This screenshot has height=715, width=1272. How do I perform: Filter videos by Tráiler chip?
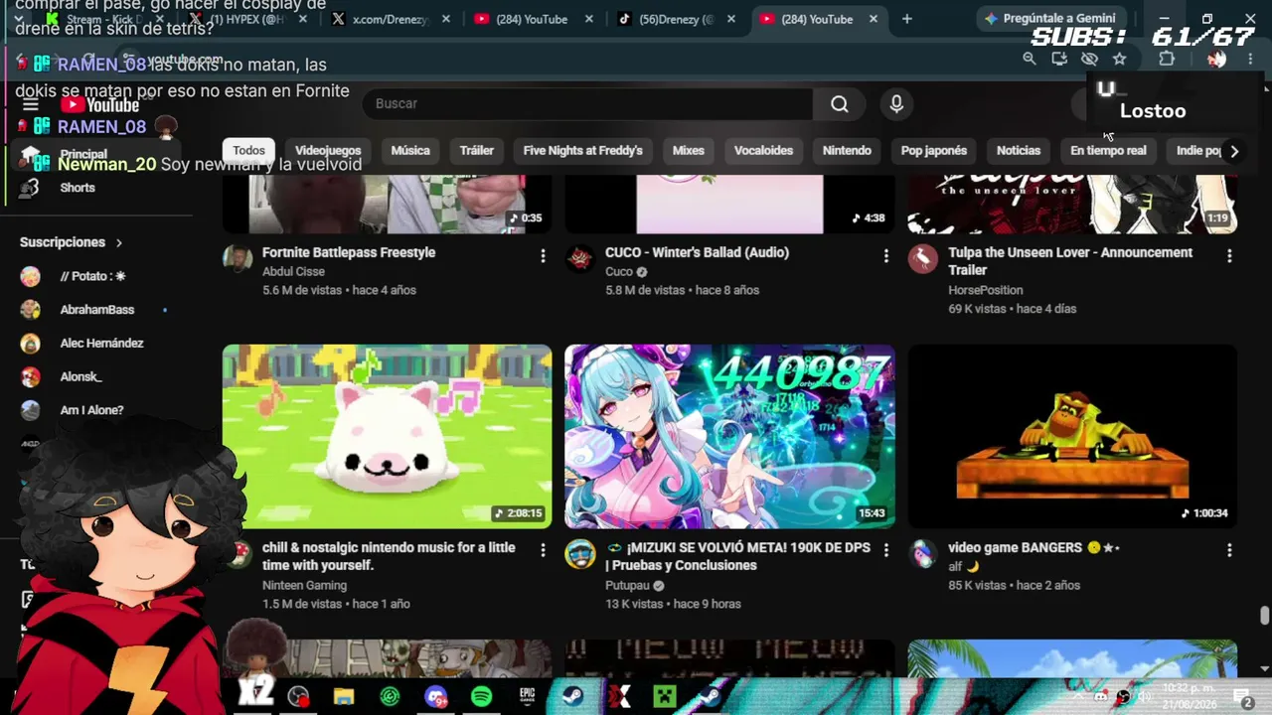point(477,151)
